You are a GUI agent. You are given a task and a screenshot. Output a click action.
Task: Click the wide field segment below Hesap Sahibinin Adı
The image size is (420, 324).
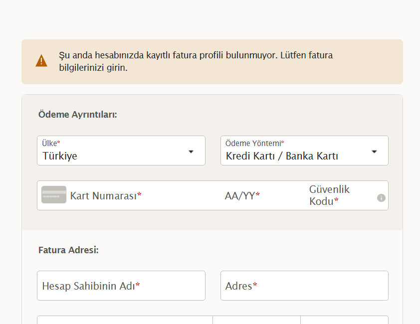pos(125,320)
